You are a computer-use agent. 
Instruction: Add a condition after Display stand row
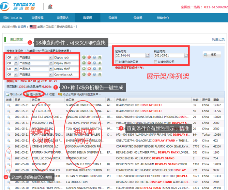[x=84, y=63]
